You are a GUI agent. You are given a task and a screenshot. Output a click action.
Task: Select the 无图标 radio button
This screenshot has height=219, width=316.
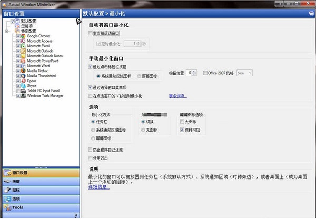(x=143, y=130)
